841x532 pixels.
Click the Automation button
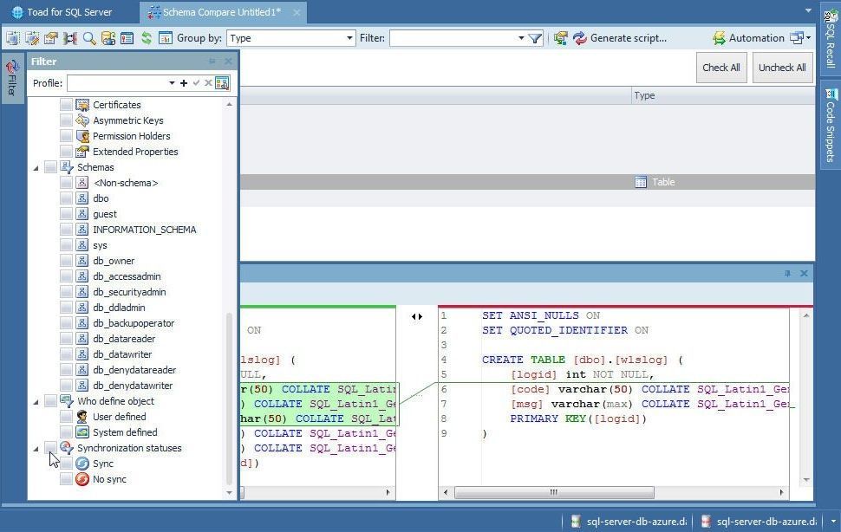(748, 38)
